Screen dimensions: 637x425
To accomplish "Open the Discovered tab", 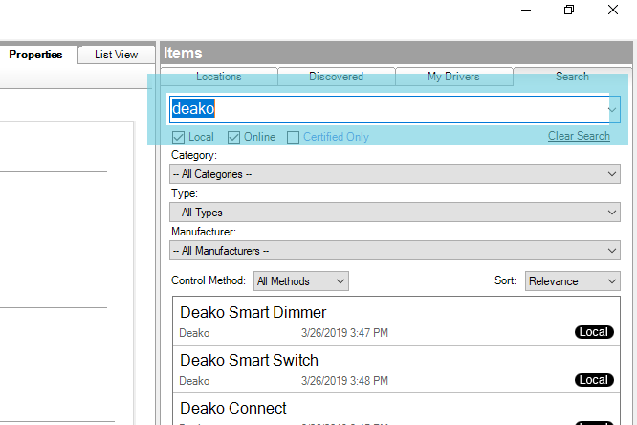I will click(336, 77).
